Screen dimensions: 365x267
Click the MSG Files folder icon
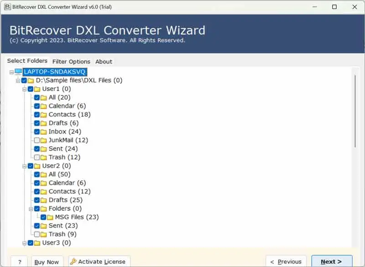coord(50,217)
